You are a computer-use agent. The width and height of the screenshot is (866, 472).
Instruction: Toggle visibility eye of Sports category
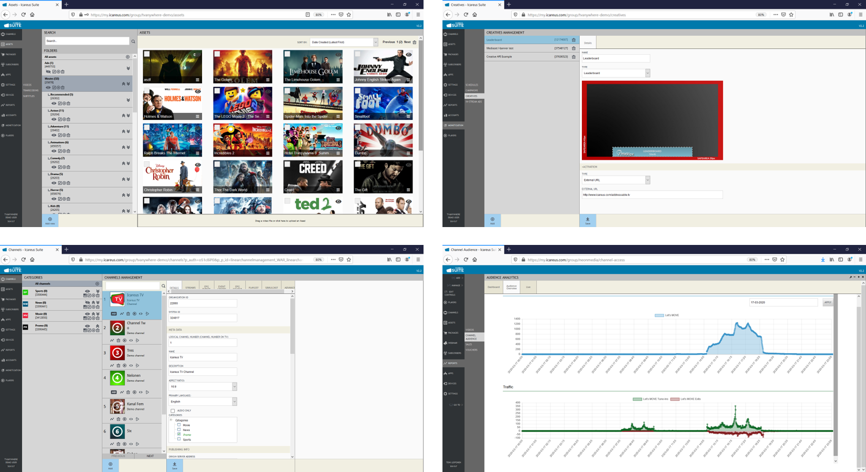pyautogui.click(x=87, y=291)
